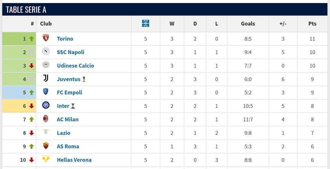Click the Hellas Verona crest icon
This screenshot has width=330, height=169.
(46, 159)
